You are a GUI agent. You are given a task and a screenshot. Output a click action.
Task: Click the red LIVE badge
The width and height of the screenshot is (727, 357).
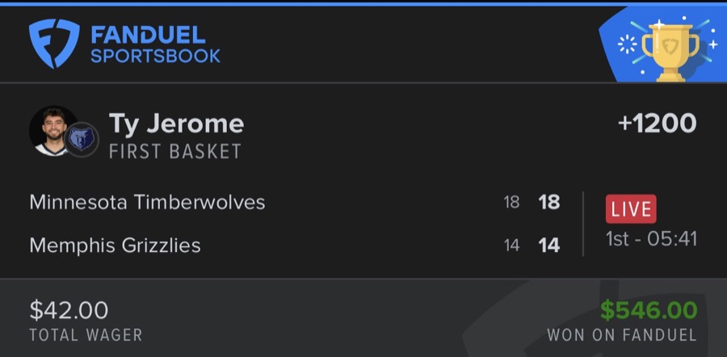pos(631,209)
